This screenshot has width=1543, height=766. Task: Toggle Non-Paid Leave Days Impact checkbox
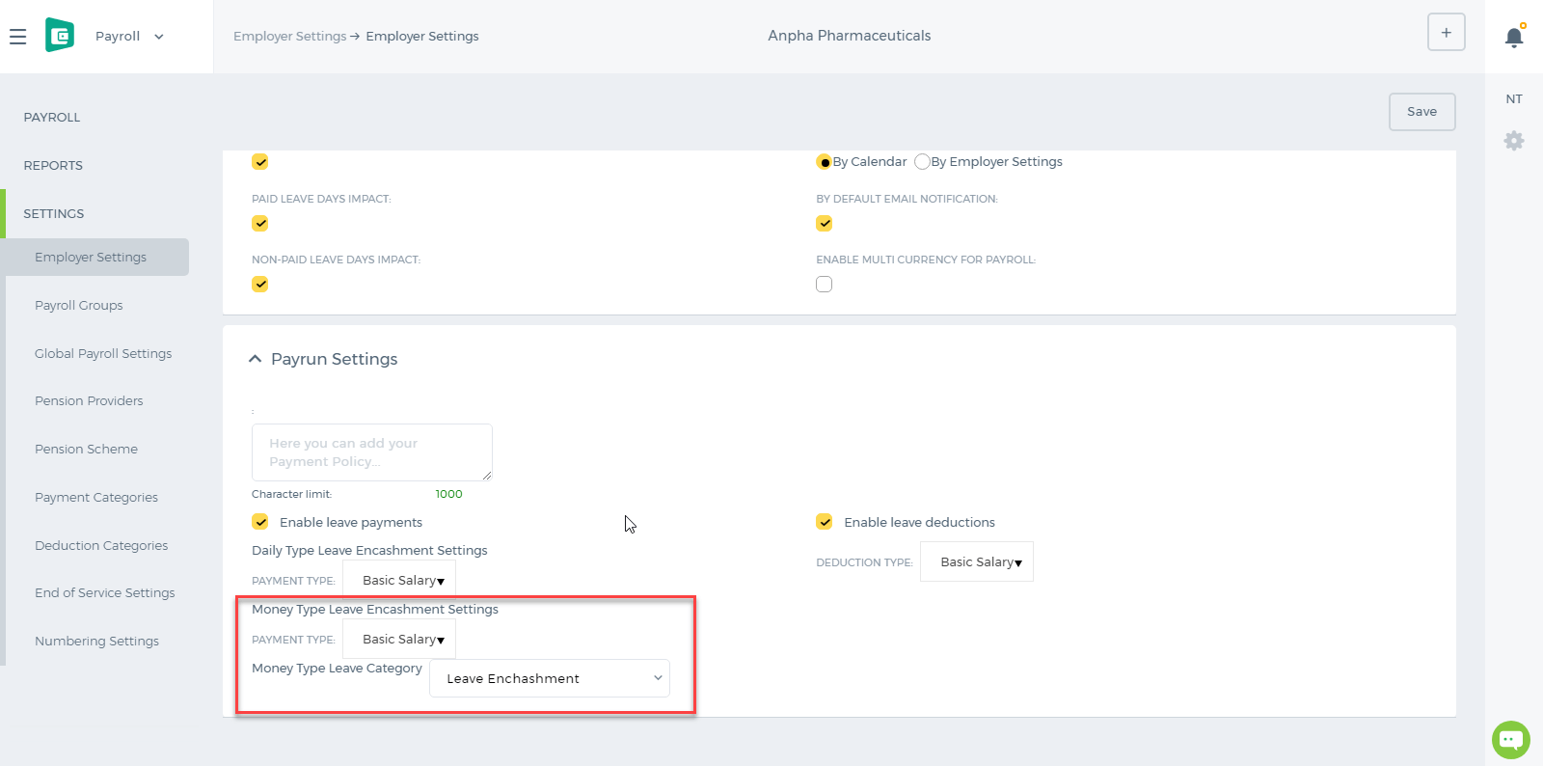[x=260, y=285]
